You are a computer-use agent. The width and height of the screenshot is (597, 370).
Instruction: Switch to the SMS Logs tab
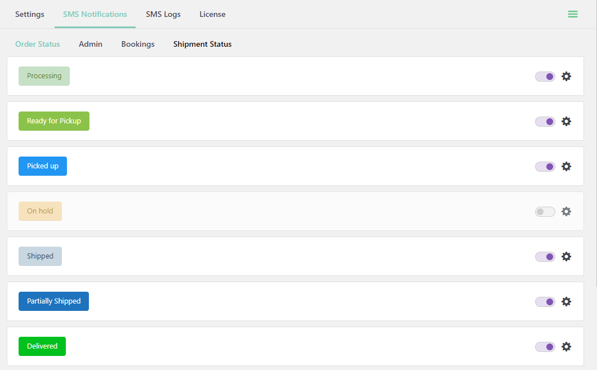click(163, 14)
